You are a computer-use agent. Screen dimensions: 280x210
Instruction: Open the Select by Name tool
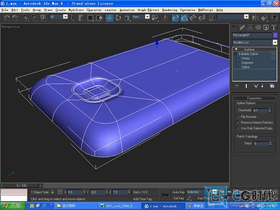[81, 18]
